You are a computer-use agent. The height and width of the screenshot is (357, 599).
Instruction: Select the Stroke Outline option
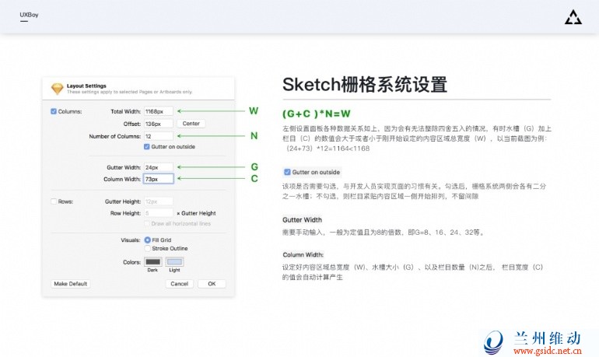point(147,248)
